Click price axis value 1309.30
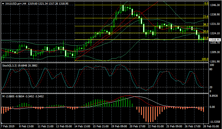Image resolution: width=222 pixels, height=129 pixels. point(215,52)
